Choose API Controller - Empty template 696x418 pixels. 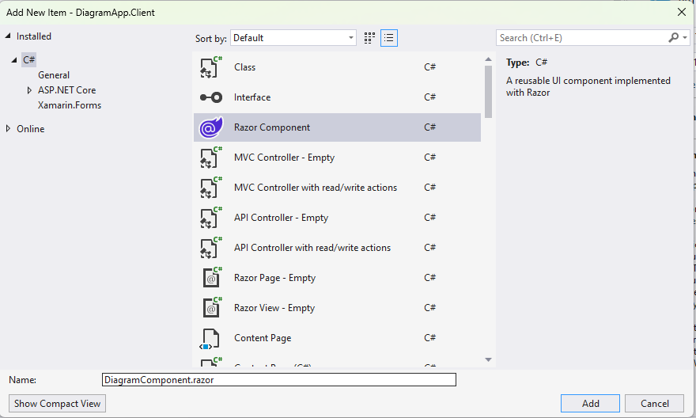point(338,218)
